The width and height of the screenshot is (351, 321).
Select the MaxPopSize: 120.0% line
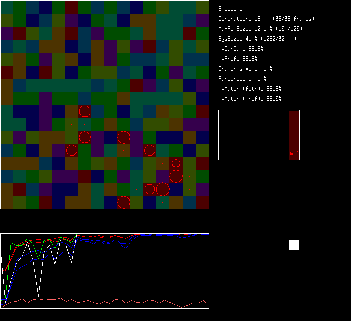[260, 29]
